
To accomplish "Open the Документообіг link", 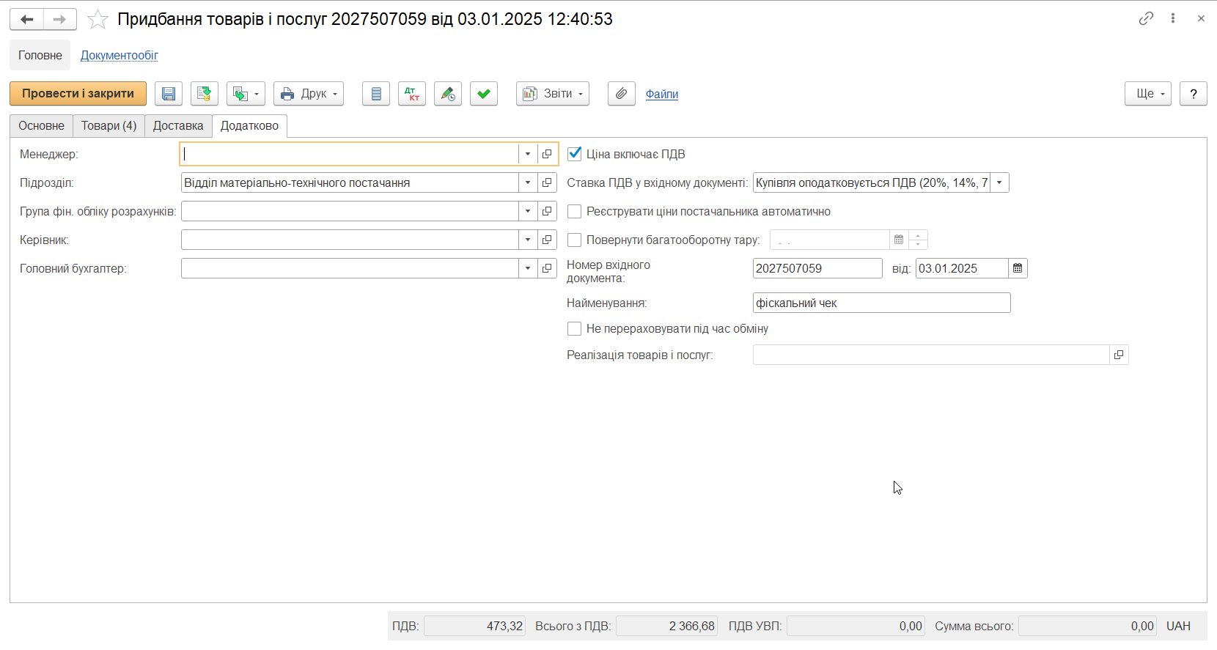I will point(120,55).
